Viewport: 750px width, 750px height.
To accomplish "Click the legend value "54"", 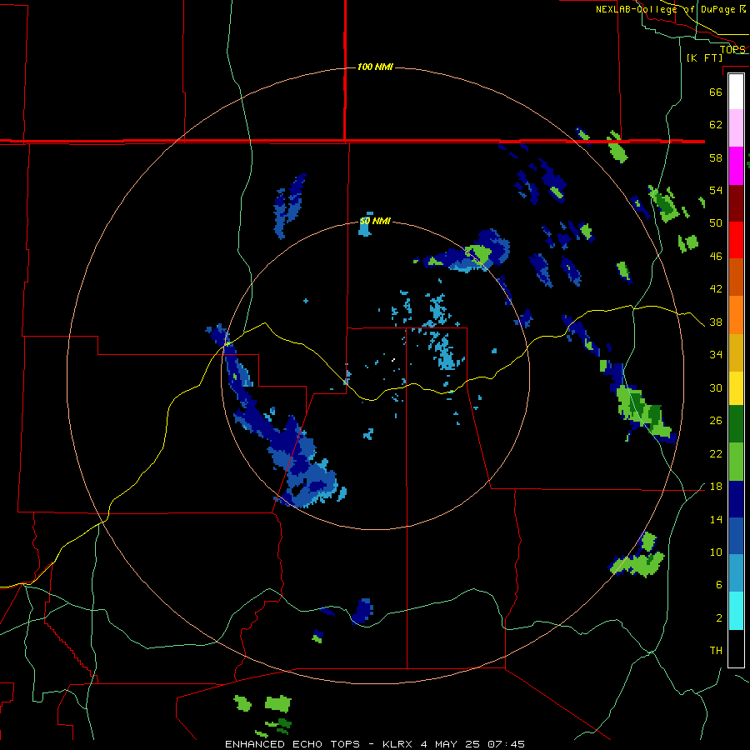I will (716, 190).
